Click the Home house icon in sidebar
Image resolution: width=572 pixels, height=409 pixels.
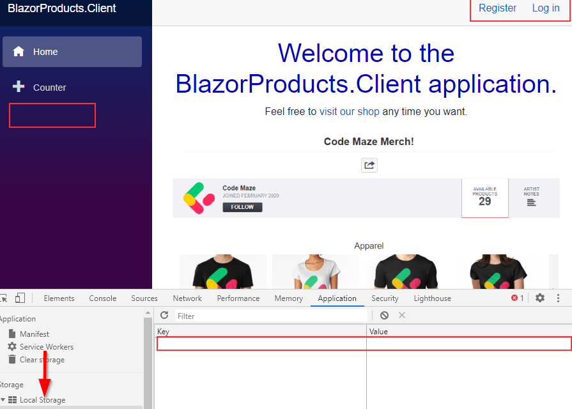pyautogui.click(x=19, y=52)
